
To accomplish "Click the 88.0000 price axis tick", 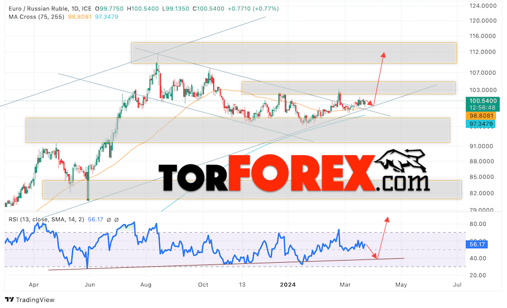I will [481, 161].
